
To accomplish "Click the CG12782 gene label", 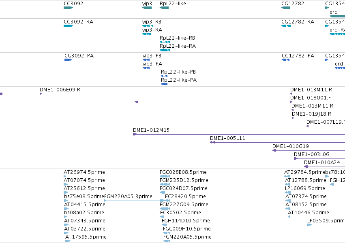I will pos(293,4).
